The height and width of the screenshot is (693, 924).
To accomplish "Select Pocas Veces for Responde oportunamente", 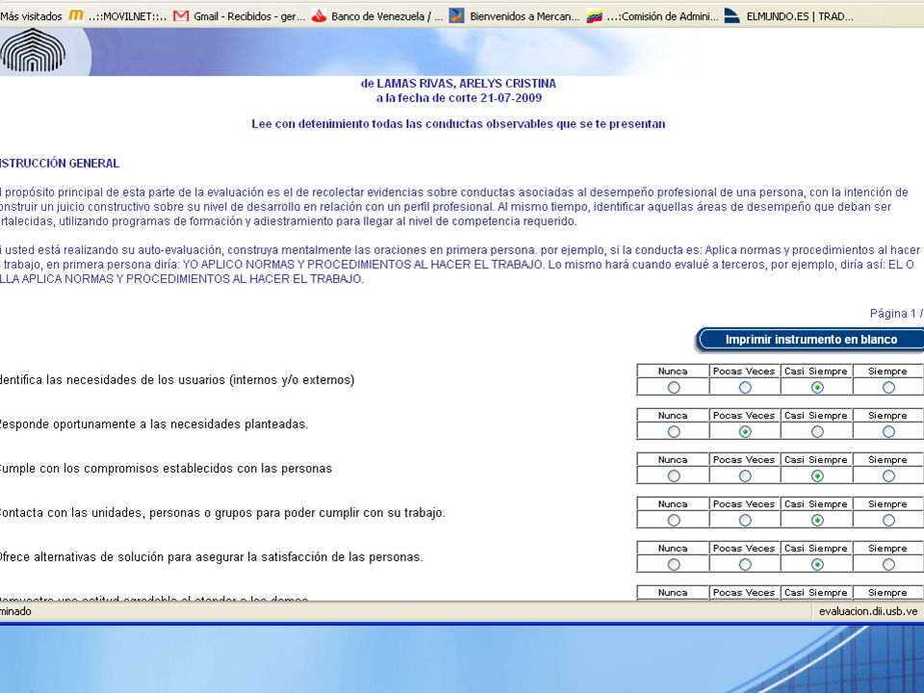I will click(745, 431).
